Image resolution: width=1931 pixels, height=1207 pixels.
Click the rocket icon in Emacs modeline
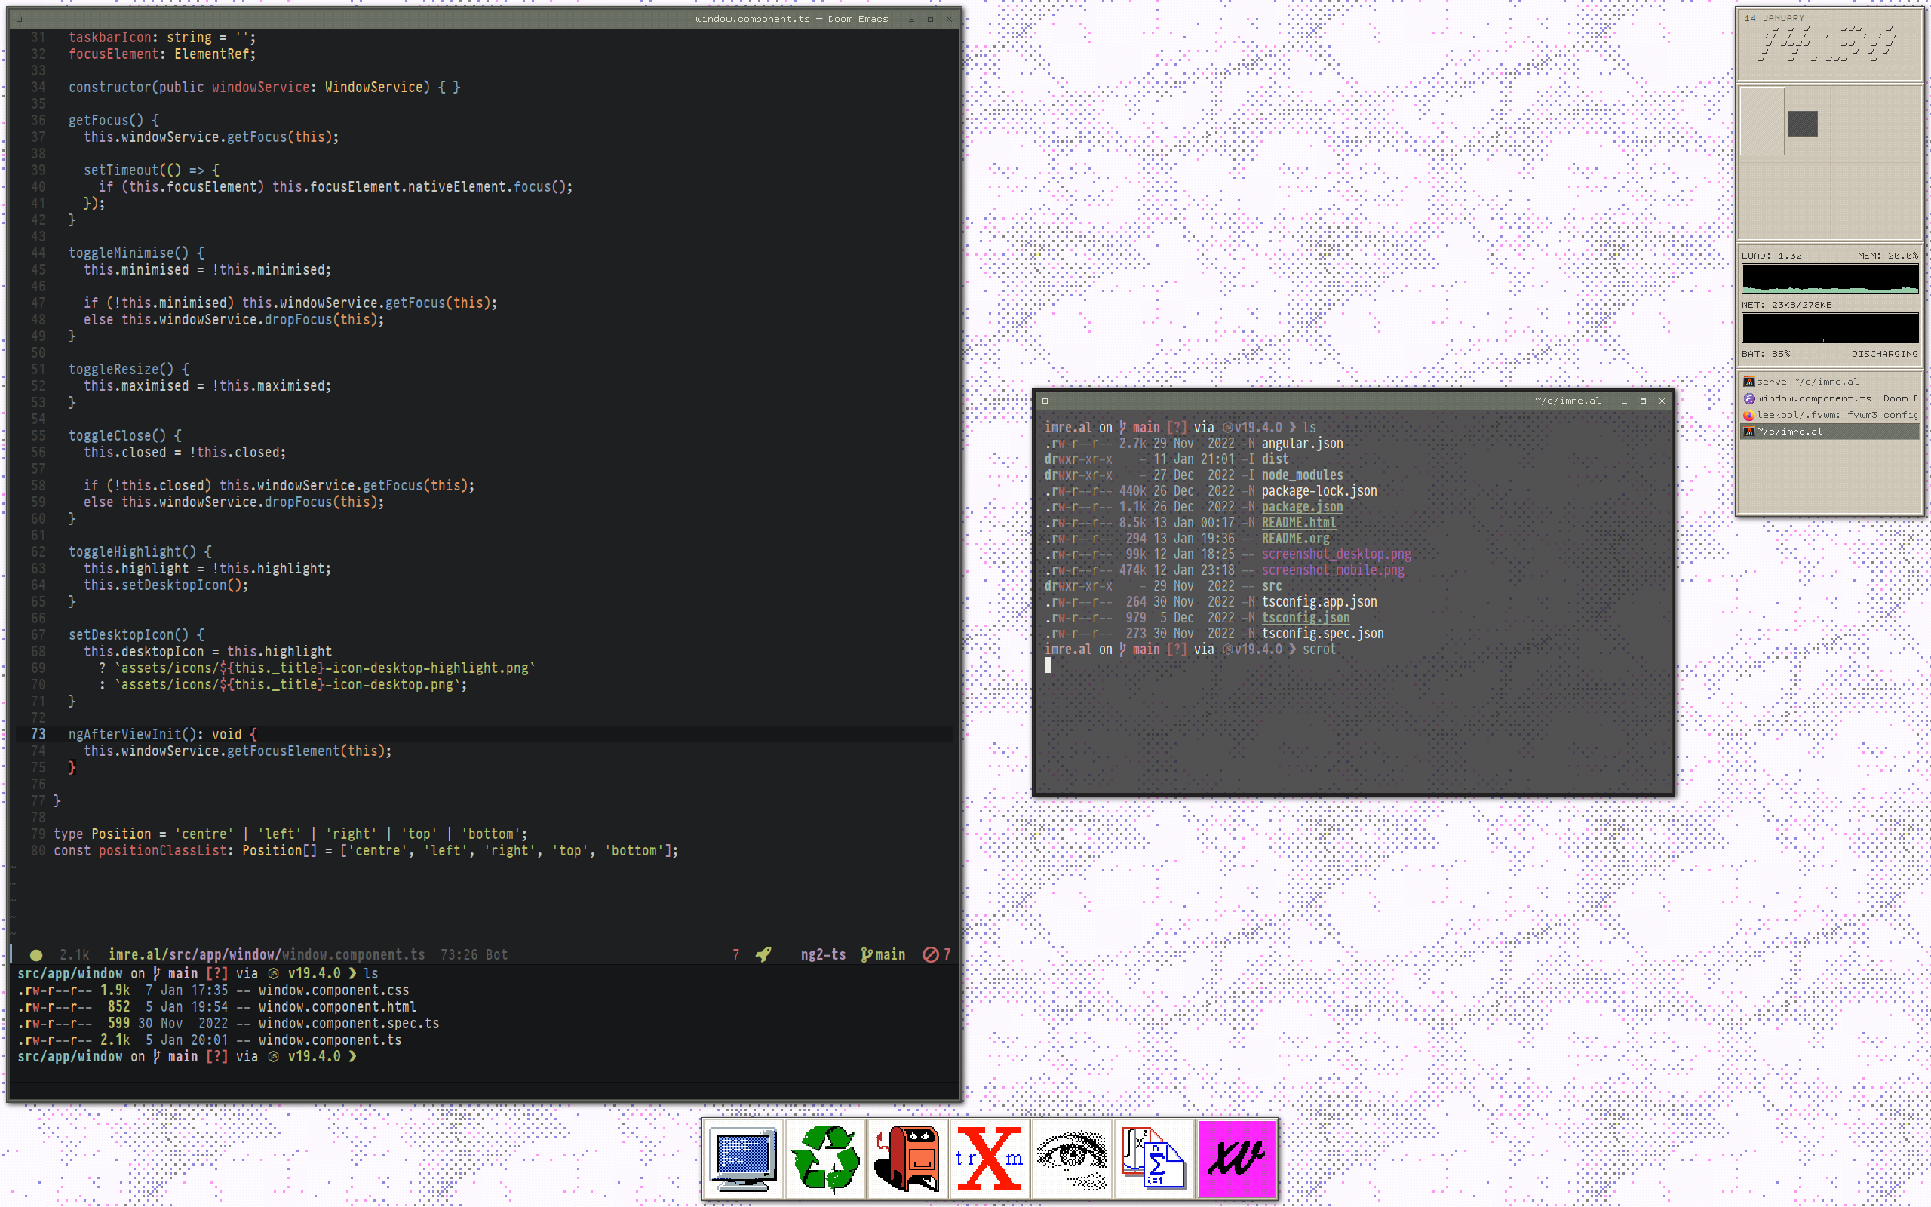pyautogui.click(x=763, y=954)
